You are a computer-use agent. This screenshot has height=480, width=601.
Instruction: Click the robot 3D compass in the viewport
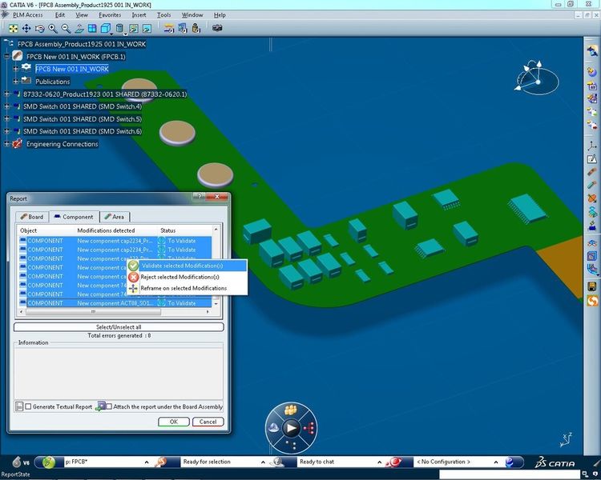click(x=536, y=78)
